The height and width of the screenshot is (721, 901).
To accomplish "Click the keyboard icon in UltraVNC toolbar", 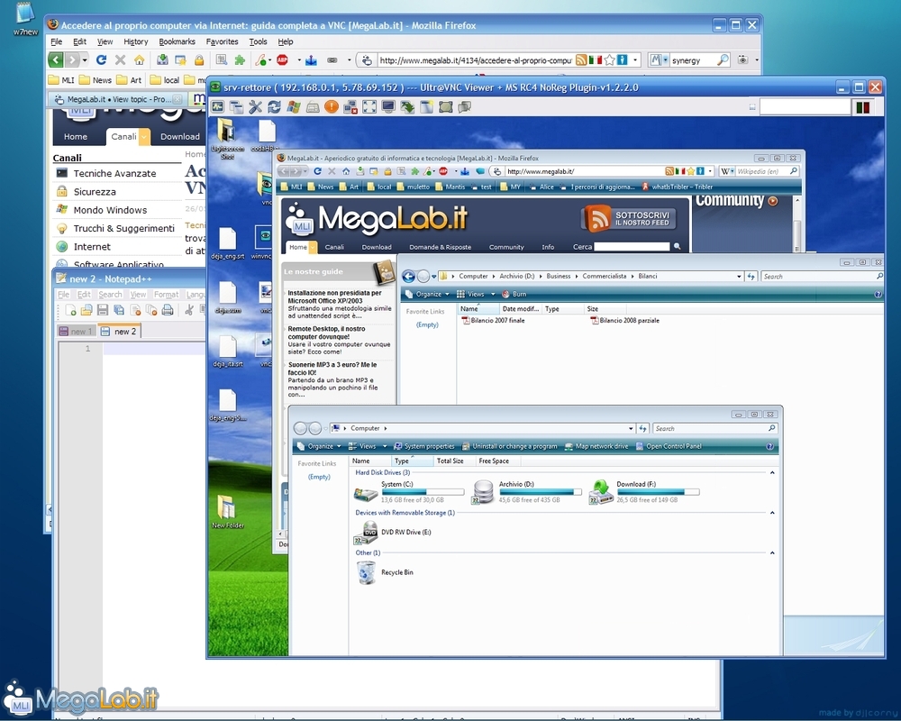I will [x=312, y=107].
